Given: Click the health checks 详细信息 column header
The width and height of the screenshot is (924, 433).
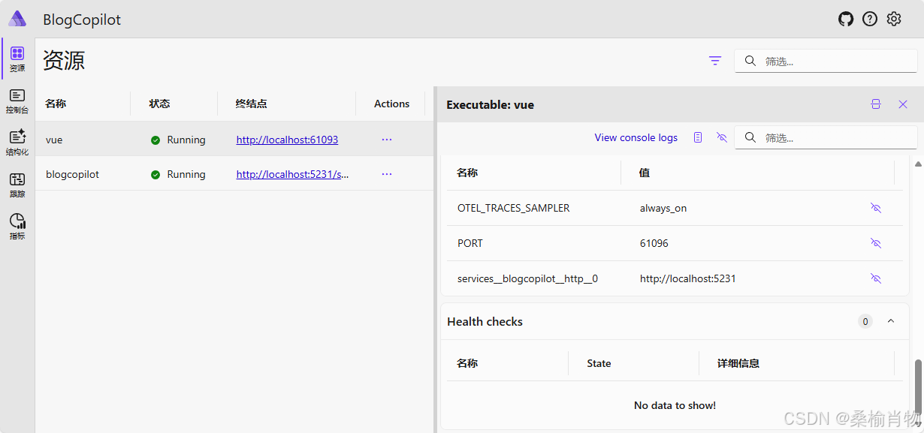Looking at the screenshot, I should (738, 363).
